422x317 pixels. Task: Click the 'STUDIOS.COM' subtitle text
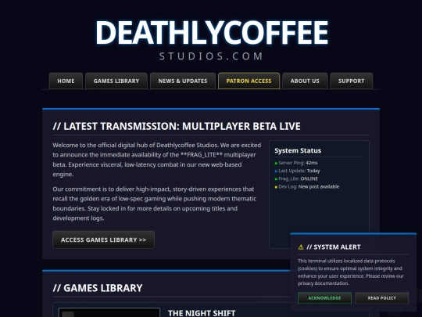tap(211, 56)
